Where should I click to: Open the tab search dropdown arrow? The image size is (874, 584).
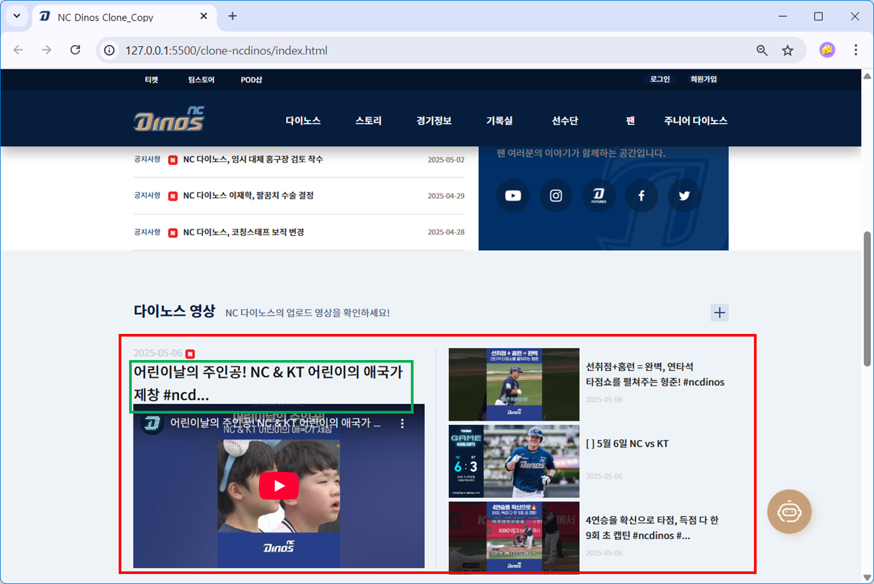[17, 16]
